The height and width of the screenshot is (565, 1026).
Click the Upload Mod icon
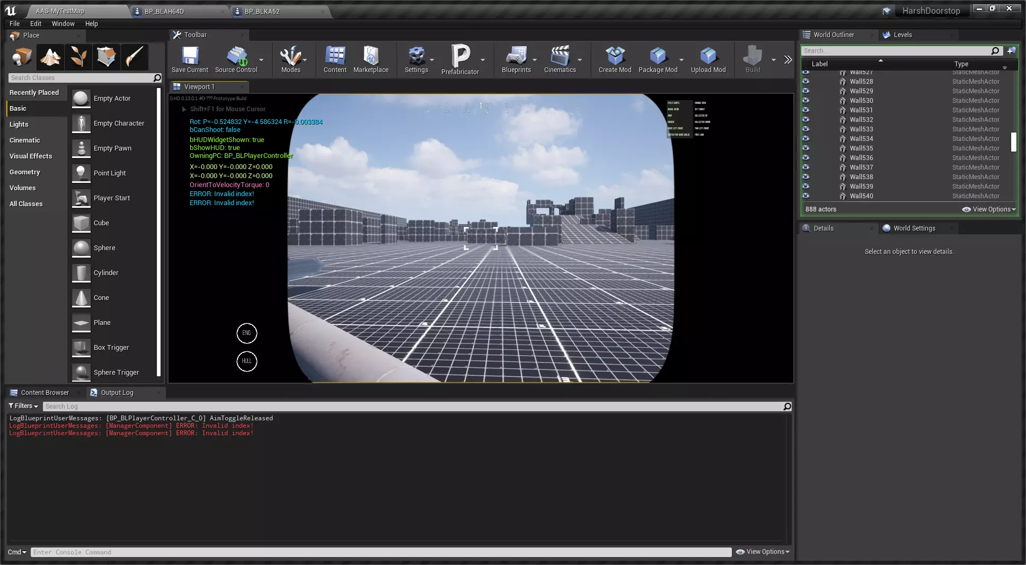pos(708,59)
